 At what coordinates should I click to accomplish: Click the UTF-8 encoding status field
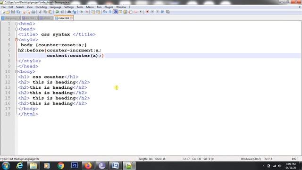click(268, 159)
